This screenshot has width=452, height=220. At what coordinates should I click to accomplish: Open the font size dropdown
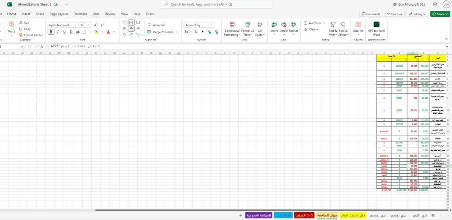pyautogui.click(x=90, y=25)
